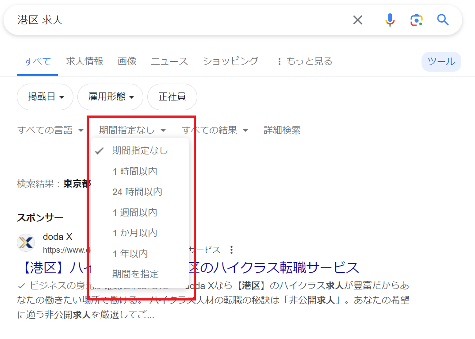
Task: Open the three-dot menu beside the doda X result
Action: coord(231,250)
